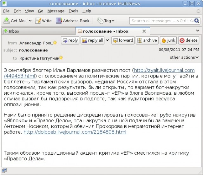
Task: Delete this message
Action: (x=189, y=40)
